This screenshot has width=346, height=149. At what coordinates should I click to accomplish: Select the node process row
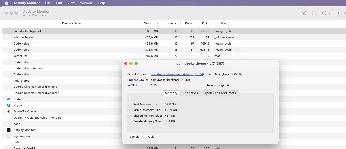tap(62, 124)
